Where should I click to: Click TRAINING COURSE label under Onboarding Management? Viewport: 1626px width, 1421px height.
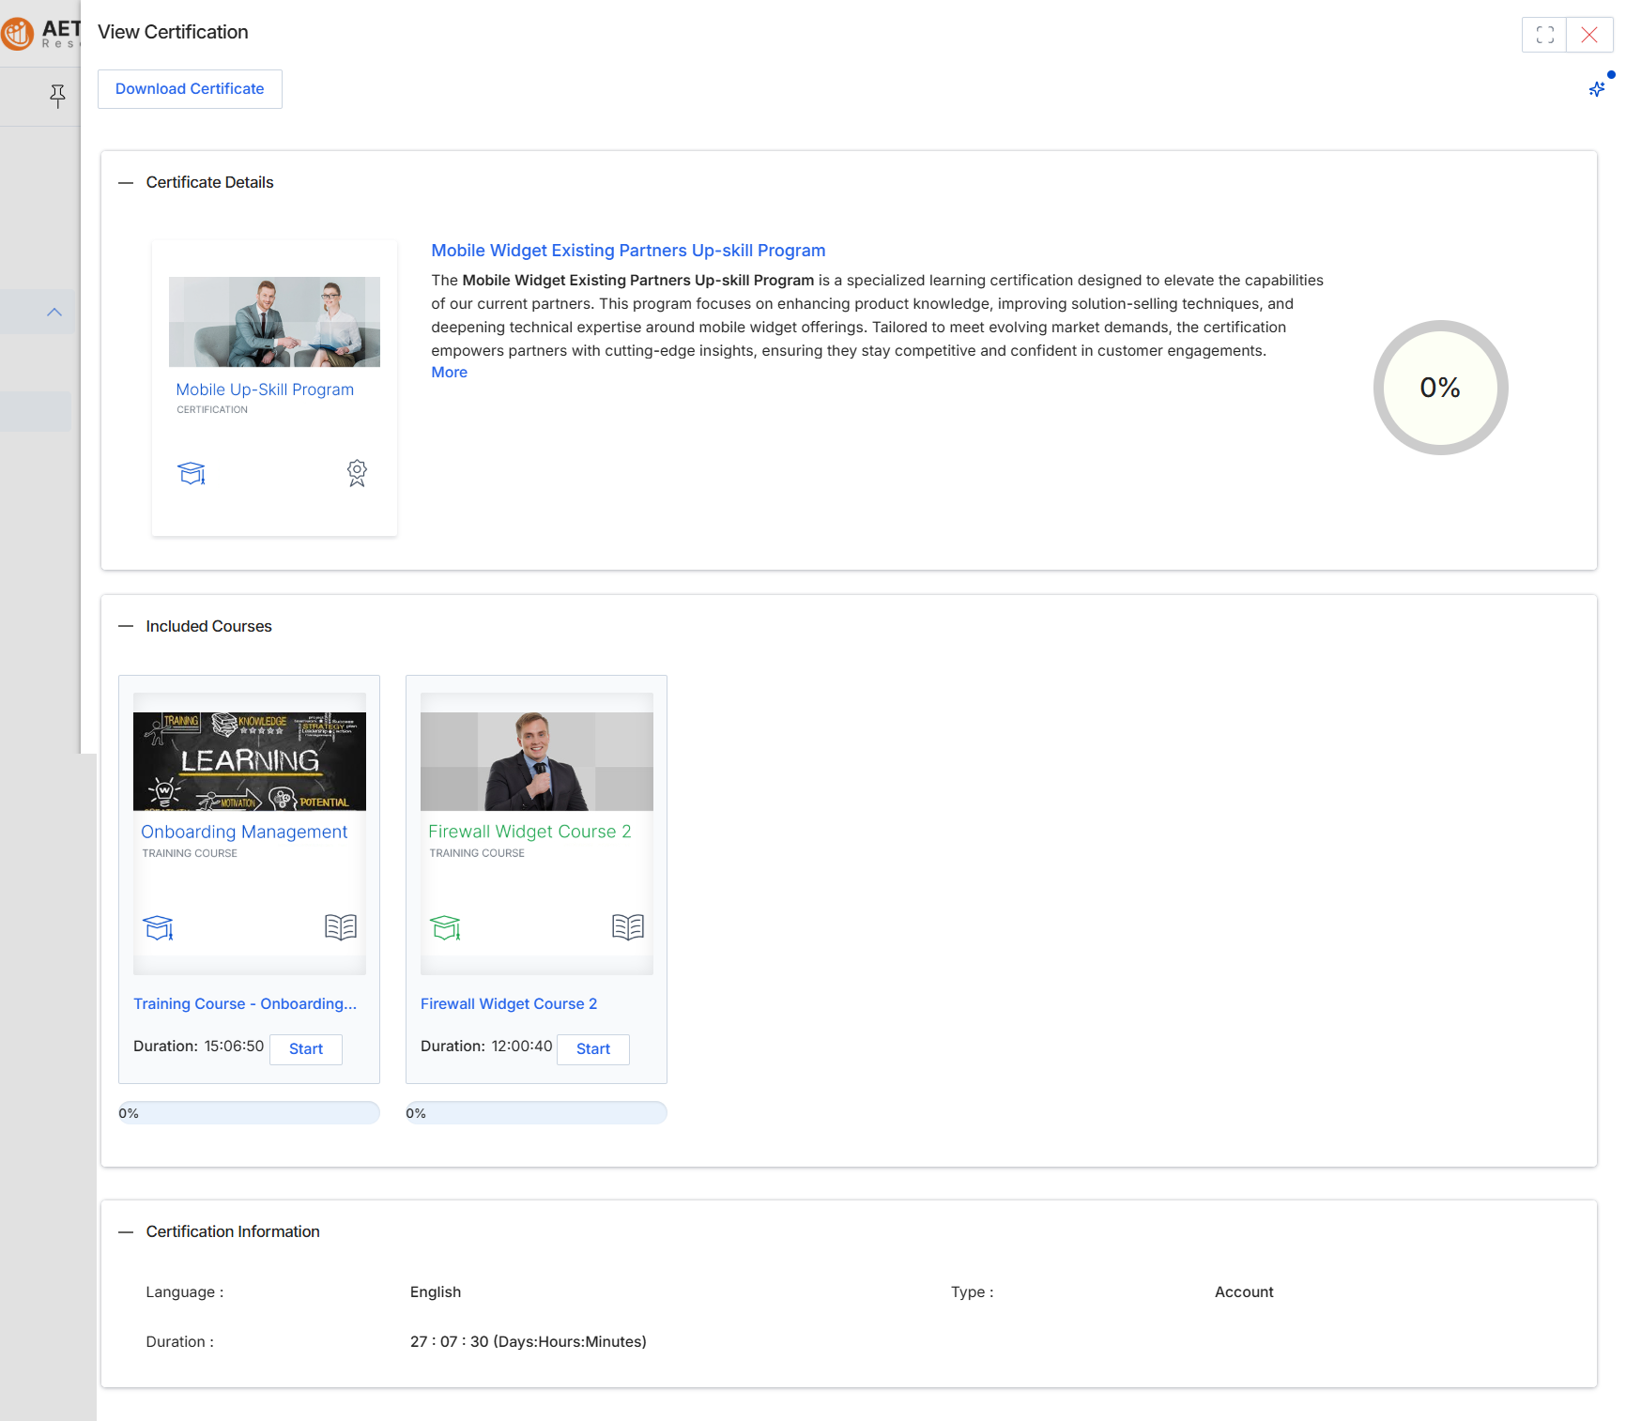(x=190, y=854)
